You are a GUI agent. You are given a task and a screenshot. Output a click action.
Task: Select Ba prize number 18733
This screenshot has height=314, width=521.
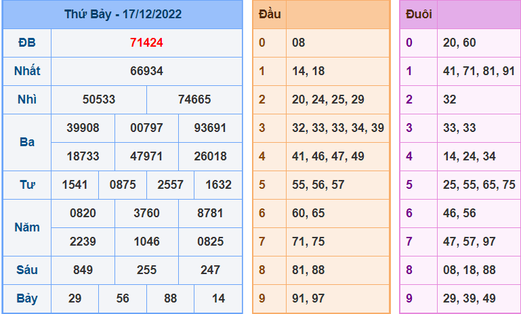[x=83, y=156]
